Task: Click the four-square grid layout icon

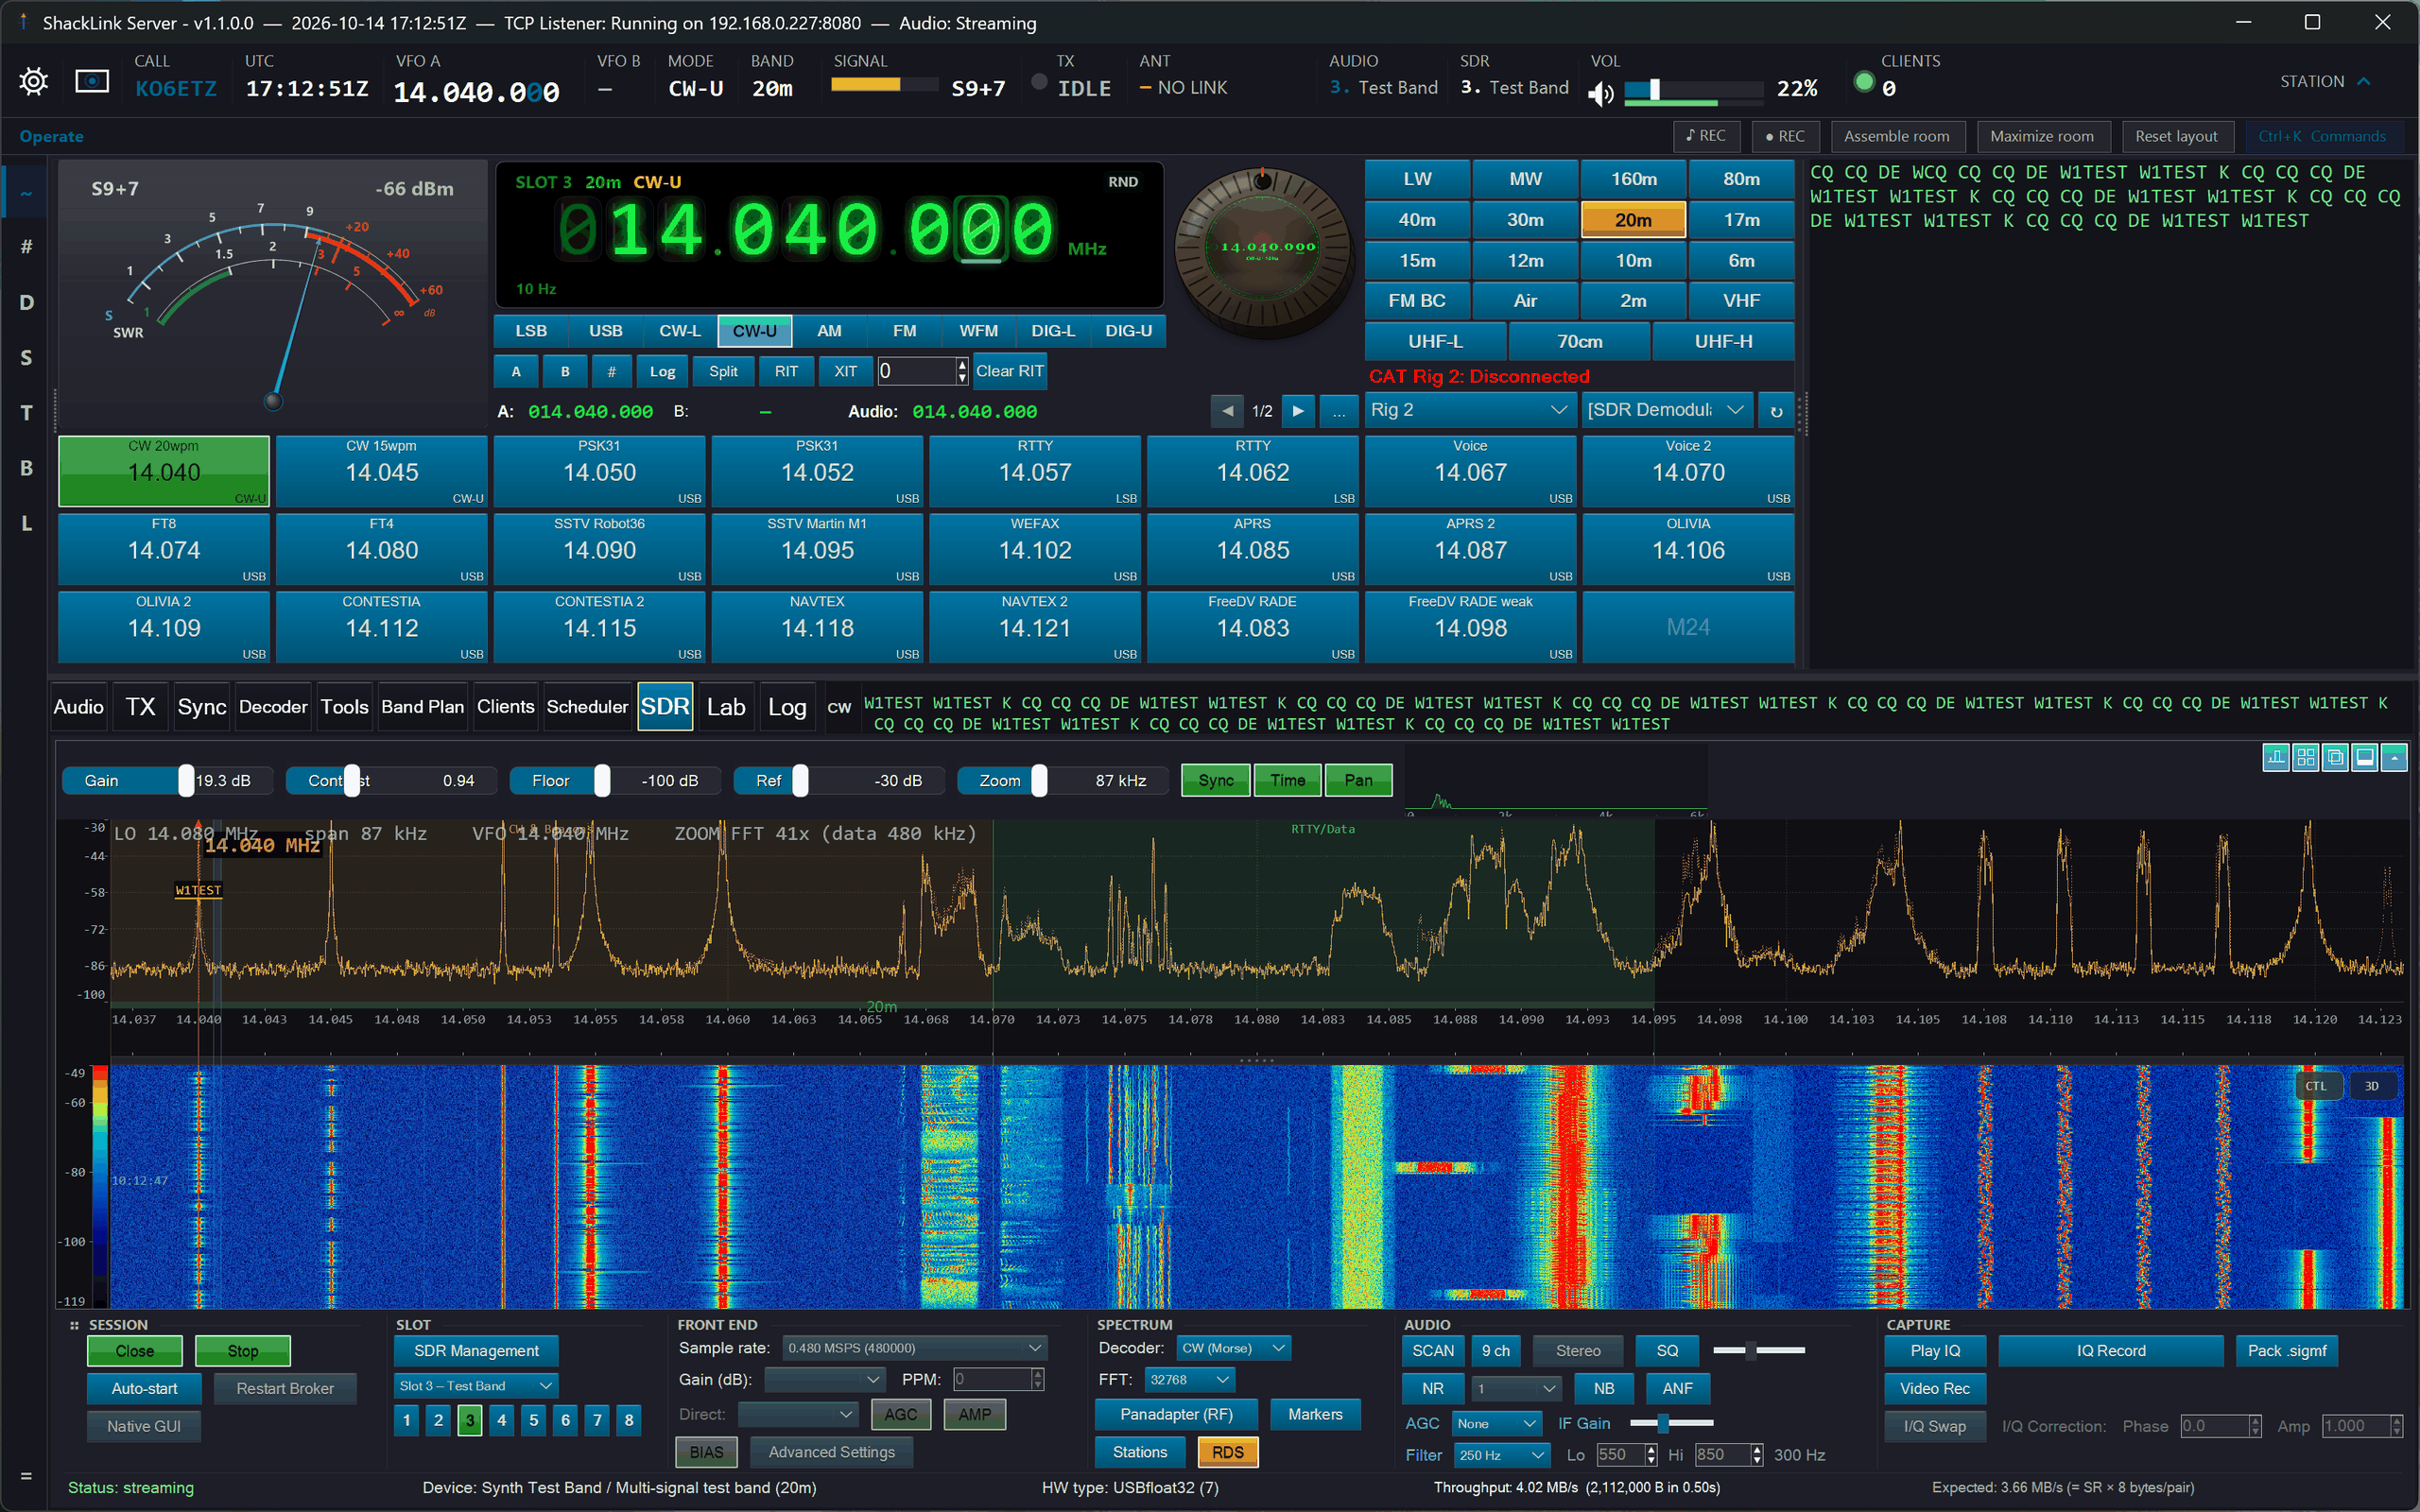Action: point(2306,757)
